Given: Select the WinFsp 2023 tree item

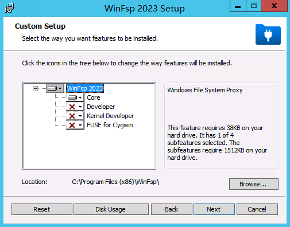Looking at the screenshot, I should [85, 88].
